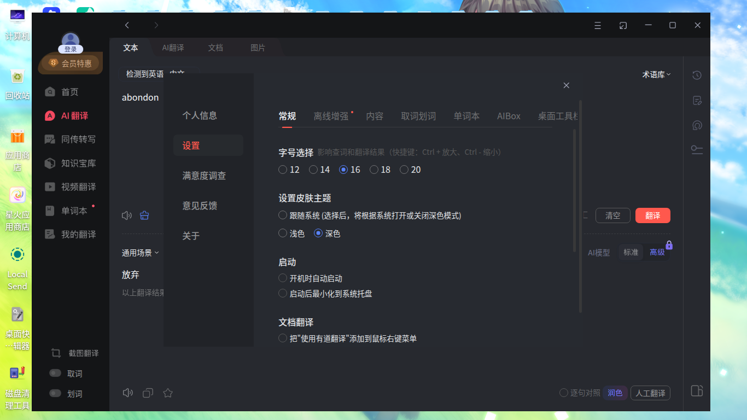This screenshot has width=747, height=420.
Task: Open the 回收站 desktop icon
Action: click(17, 84)
